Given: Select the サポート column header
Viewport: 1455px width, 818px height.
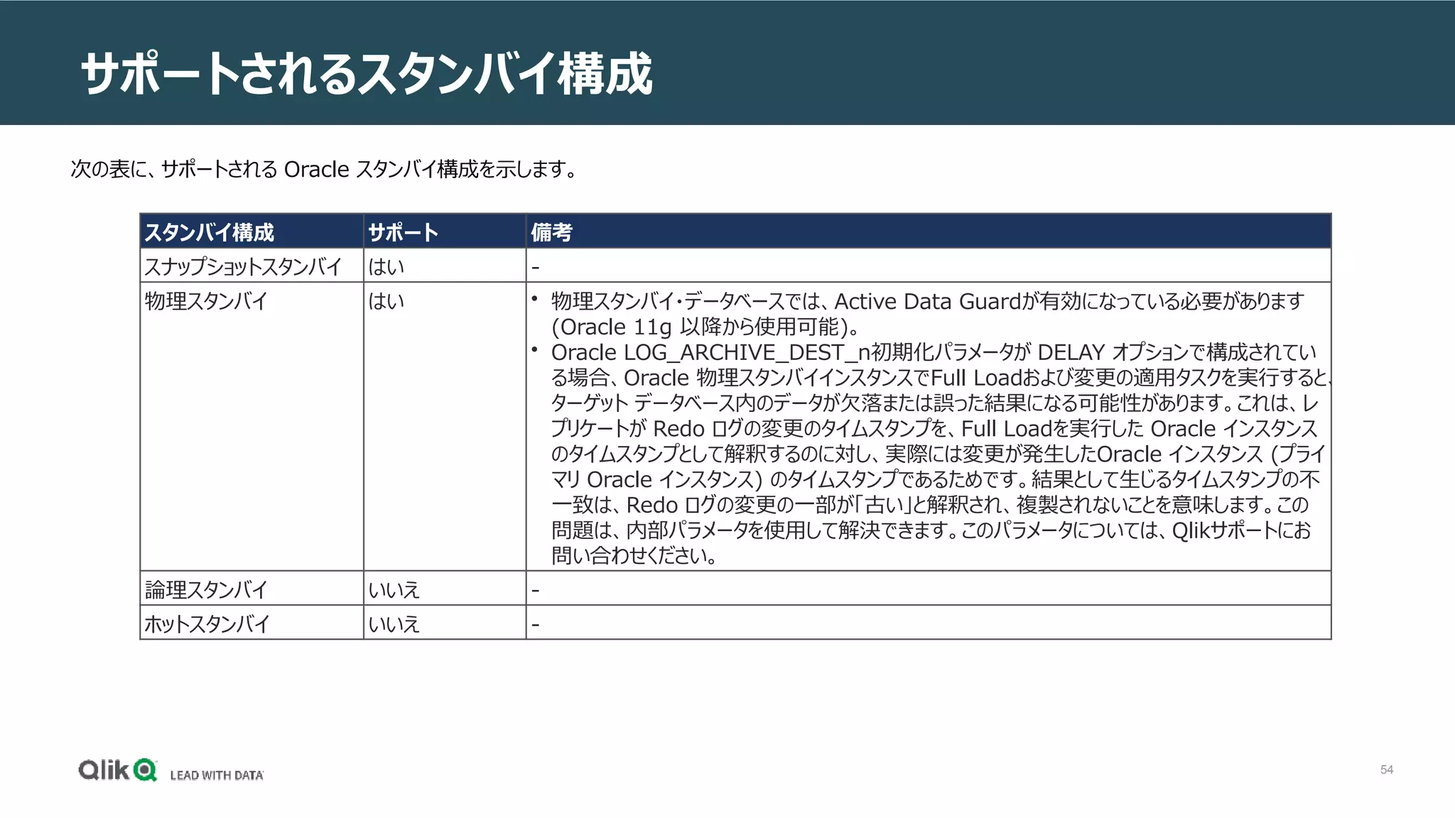Looking at the screenshot, I should point(445,231).
